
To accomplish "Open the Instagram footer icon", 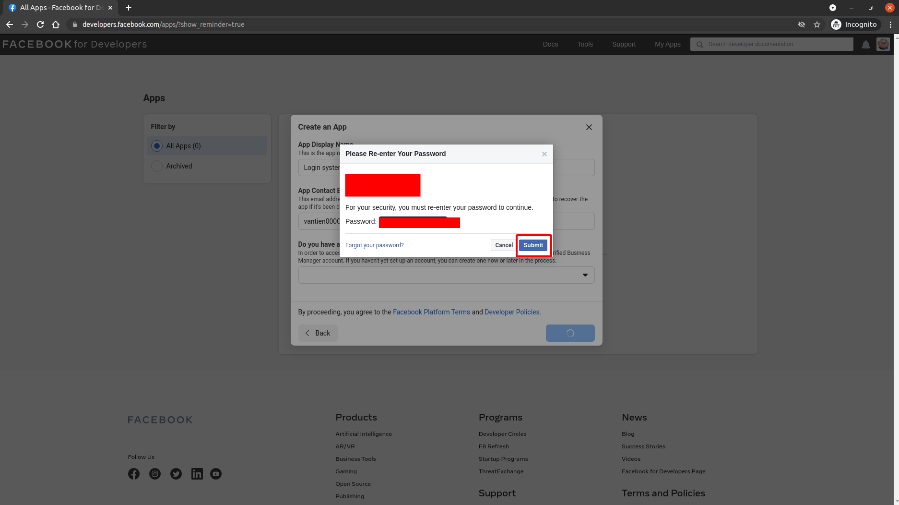I will pyautogui.click(x=155, y=474).
